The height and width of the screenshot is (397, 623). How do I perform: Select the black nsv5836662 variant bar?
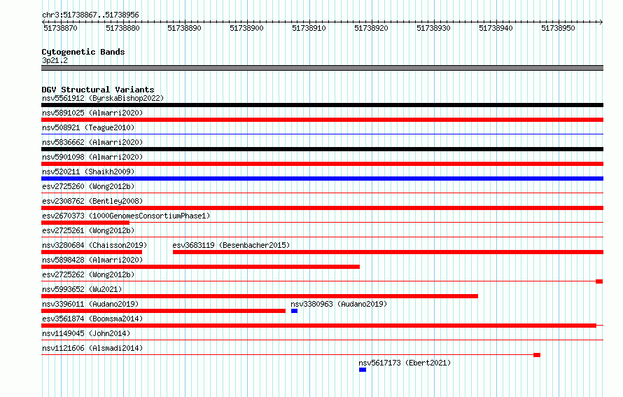click(x=322, y=149)
